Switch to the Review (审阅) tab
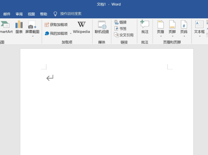 tap(19, 14)
